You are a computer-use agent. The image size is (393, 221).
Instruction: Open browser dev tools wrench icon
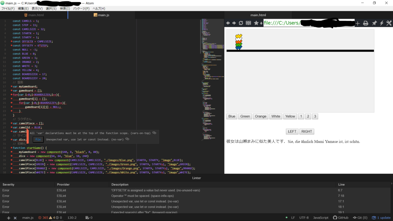coord(389,23)
